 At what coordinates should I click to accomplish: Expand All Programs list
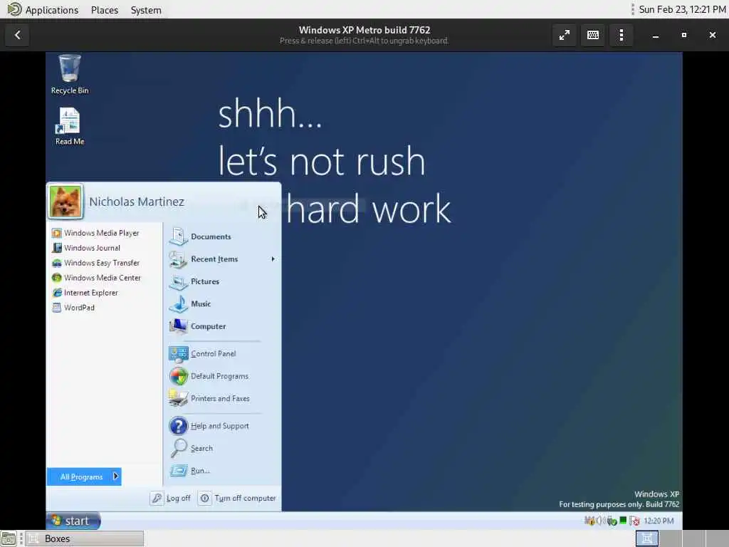(x=84, y=476)
